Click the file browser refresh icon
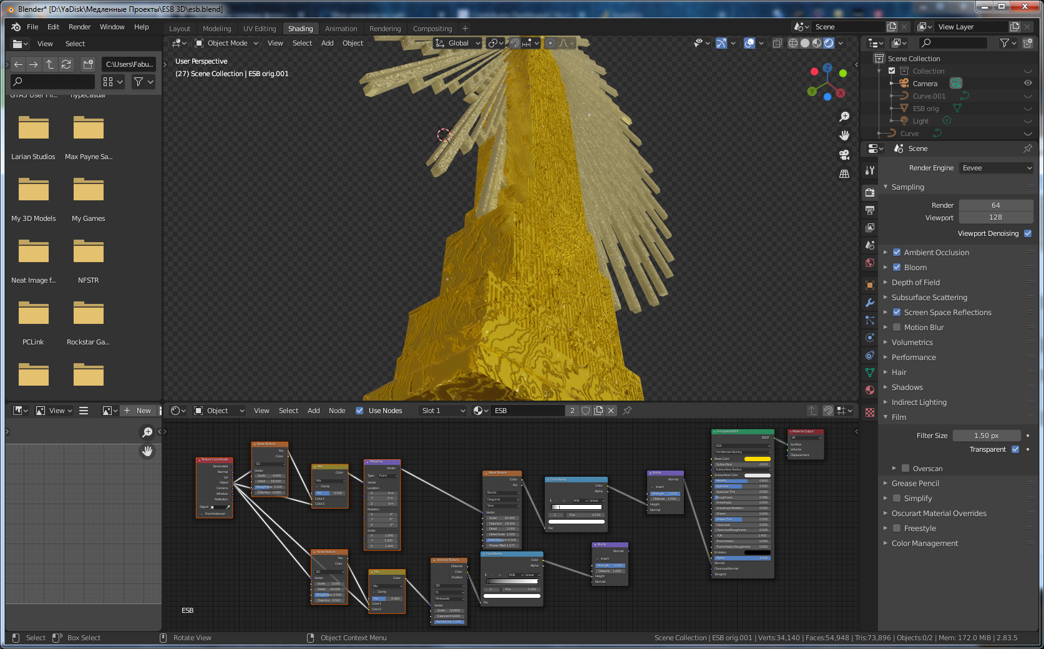 [x=66, y=64]
